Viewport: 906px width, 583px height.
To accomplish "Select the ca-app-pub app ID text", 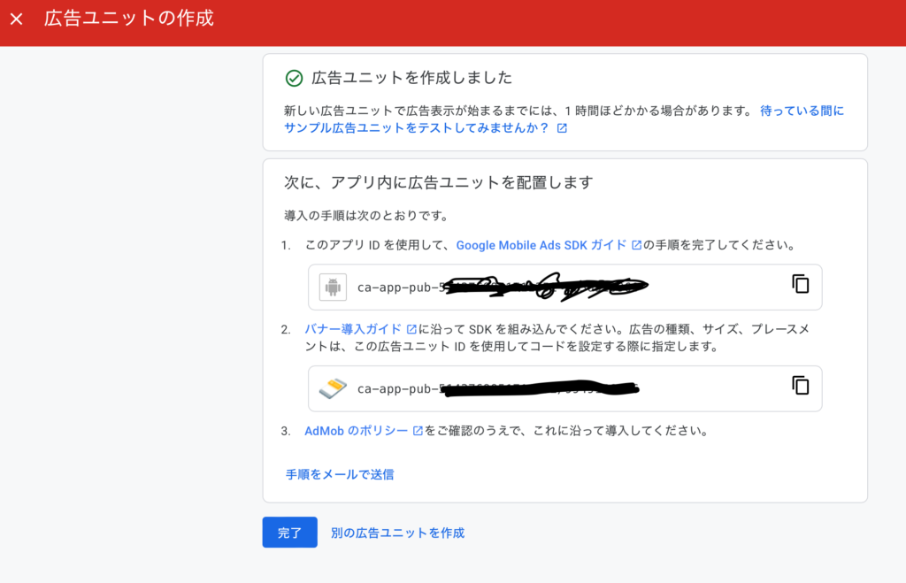I will [x=495, y=287].
